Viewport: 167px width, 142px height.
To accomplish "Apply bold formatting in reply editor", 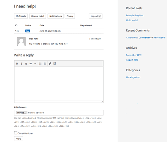I will (17, 64).
